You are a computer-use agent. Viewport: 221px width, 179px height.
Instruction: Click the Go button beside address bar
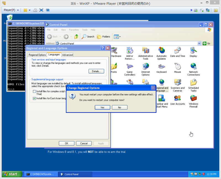pos(206,43)
